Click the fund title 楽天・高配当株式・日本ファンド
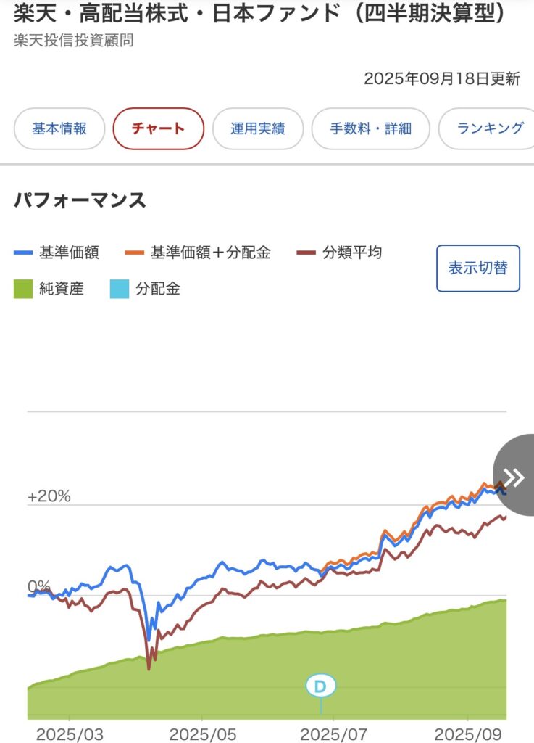Screen dimensions: 534x743 click(177, 13)
